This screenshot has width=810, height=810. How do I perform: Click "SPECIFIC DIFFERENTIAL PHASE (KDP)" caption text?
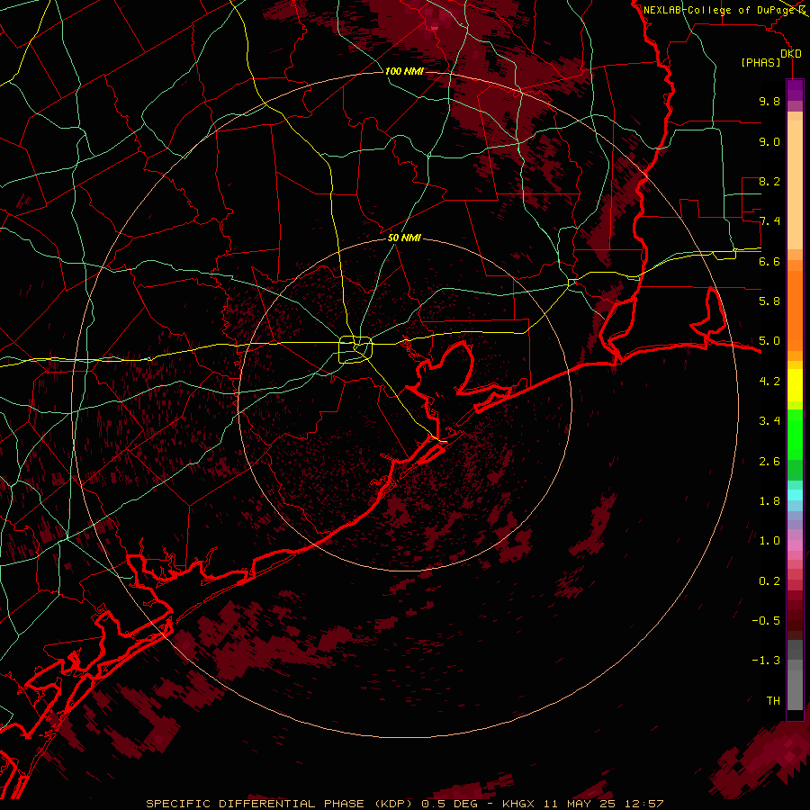coord(278,804)
